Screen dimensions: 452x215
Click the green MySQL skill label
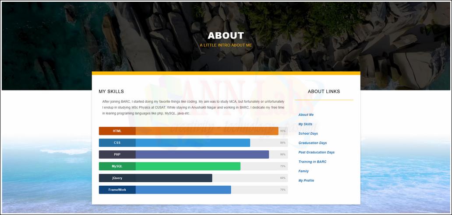click(117, 166)
